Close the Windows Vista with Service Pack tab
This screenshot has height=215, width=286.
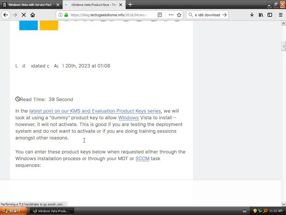click(x=58, y=5)
